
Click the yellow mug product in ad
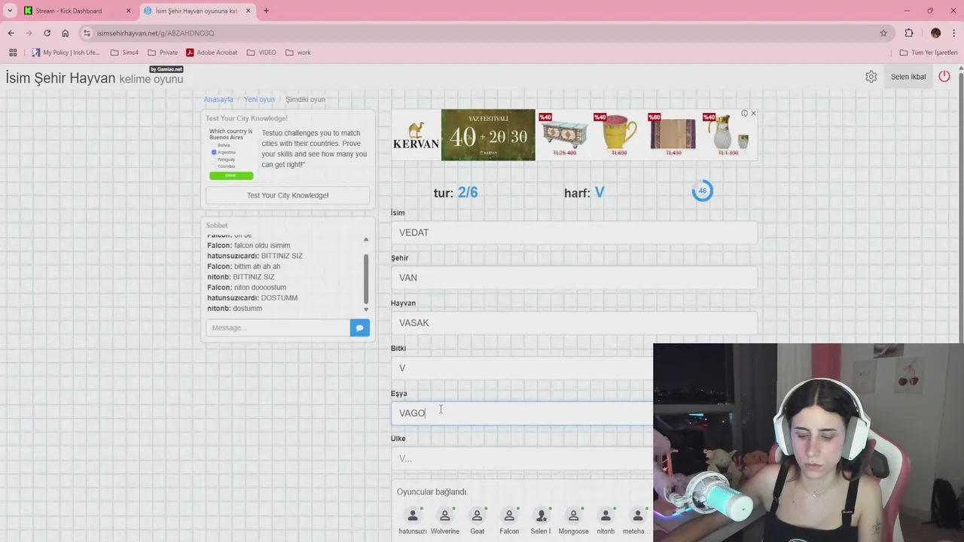[619, 132]
